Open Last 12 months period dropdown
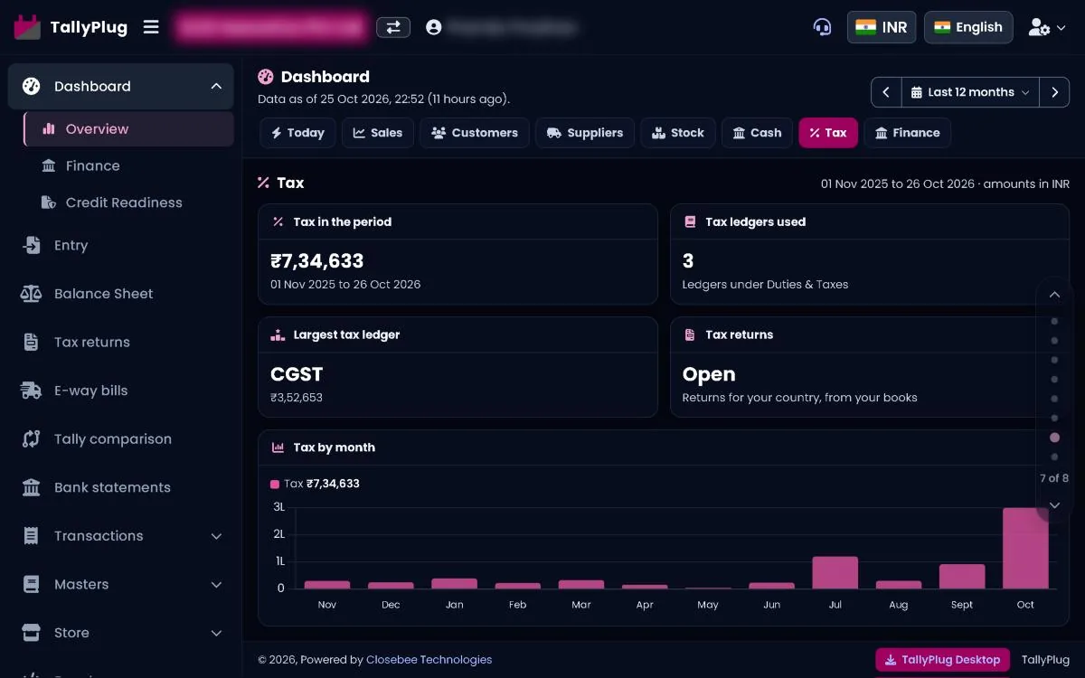Image resolution: width=1085 pixels, height=678 pixels. tap(970, 92)
